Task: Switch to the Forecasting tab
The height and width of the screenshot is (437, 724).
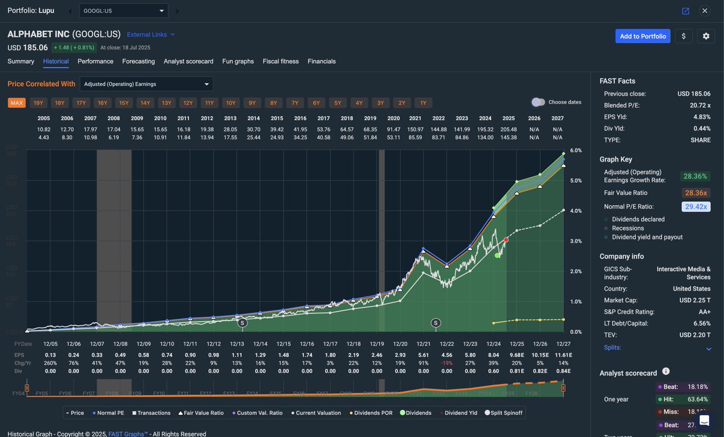Action: pyautogui.click(x=138, y=61)
